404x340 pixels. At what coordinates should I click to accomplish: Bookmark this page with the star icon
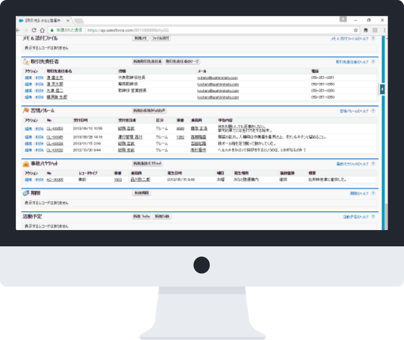(356, 30)
